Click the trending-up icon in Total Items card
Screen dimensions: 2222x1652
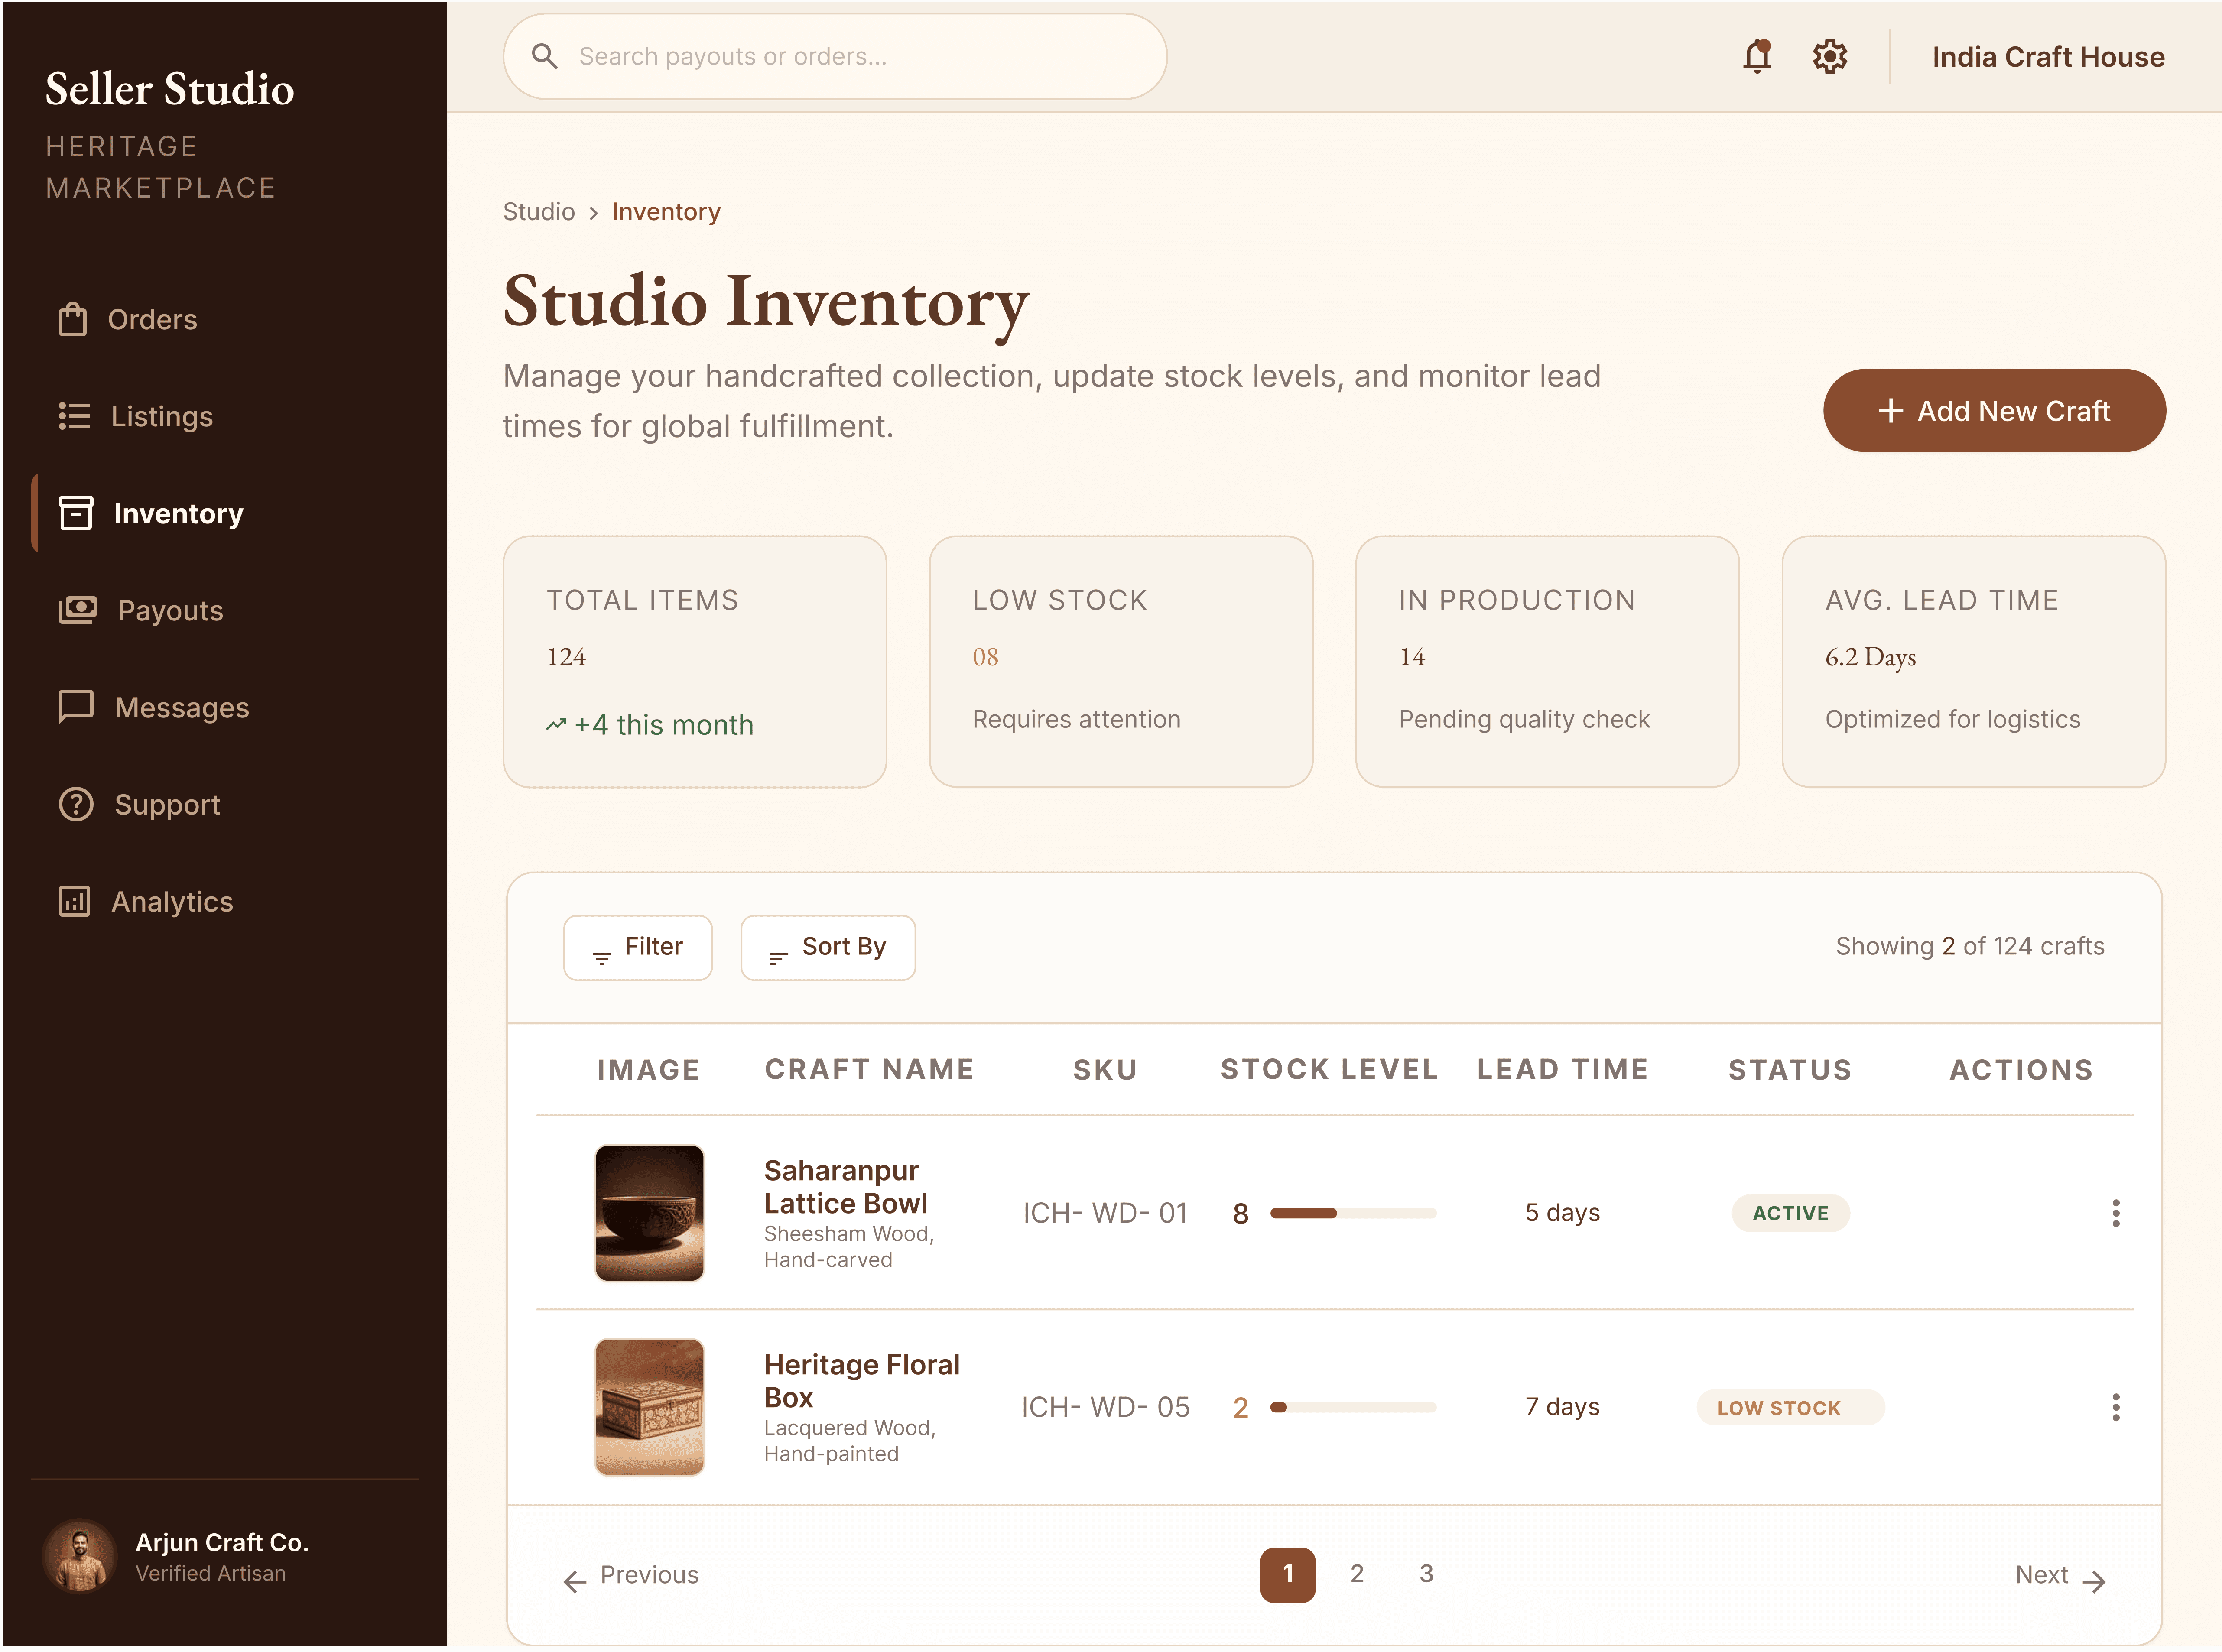click(556, 725)
